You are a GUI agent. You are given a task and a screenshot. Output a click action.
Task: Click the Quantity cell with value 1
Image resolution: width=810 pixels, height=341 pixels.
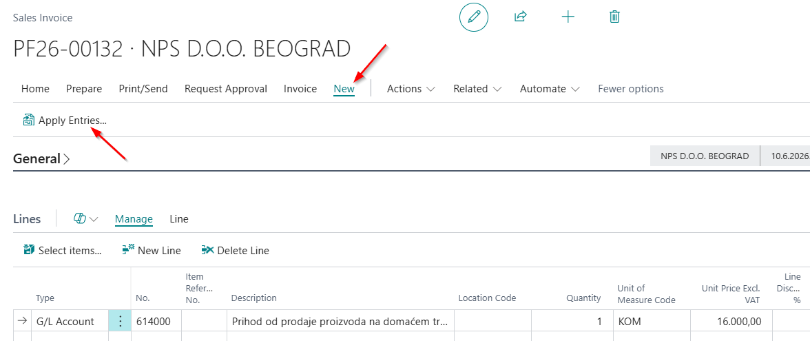[x=572, y=321]
